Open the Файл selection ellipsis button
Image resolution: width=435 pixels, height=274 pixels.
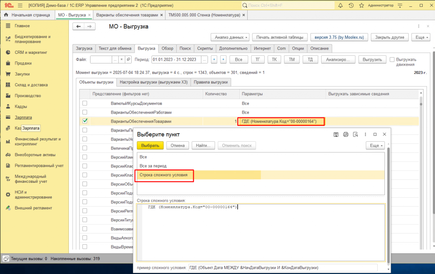pyautogui.click(x=115, y=59)
